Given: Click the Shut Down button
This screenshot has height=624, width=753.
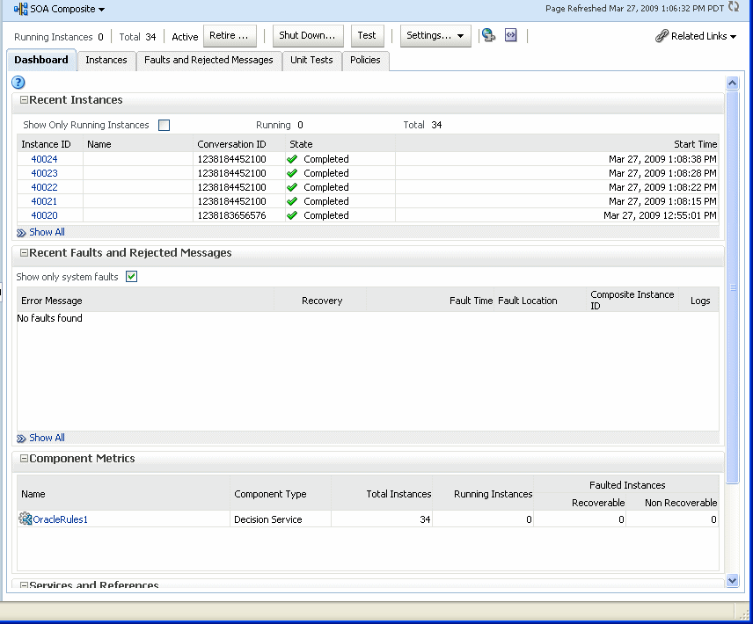Looking at the screenshot, I should 308,35.
